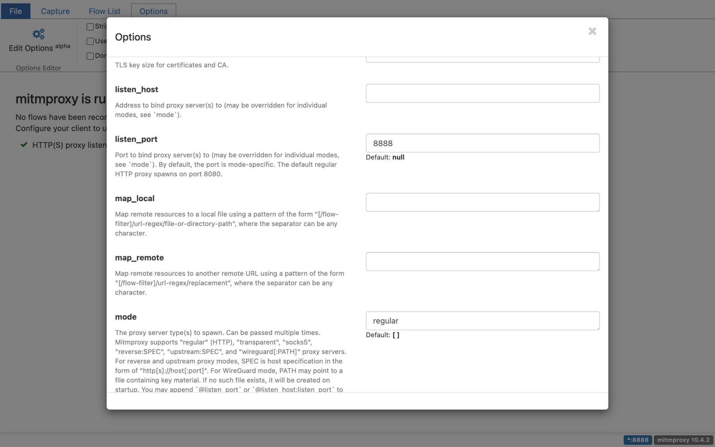Click the mode field showing 'regular'
The height and width of the screenshot is (447, 715).
[482, 321]
